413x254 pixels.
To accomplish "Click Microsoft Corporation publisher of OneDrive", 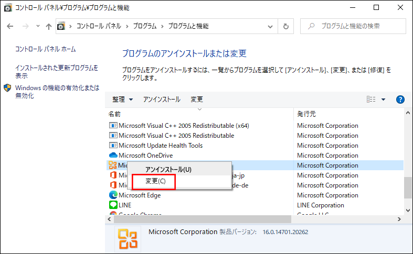I will coord(327,156).
